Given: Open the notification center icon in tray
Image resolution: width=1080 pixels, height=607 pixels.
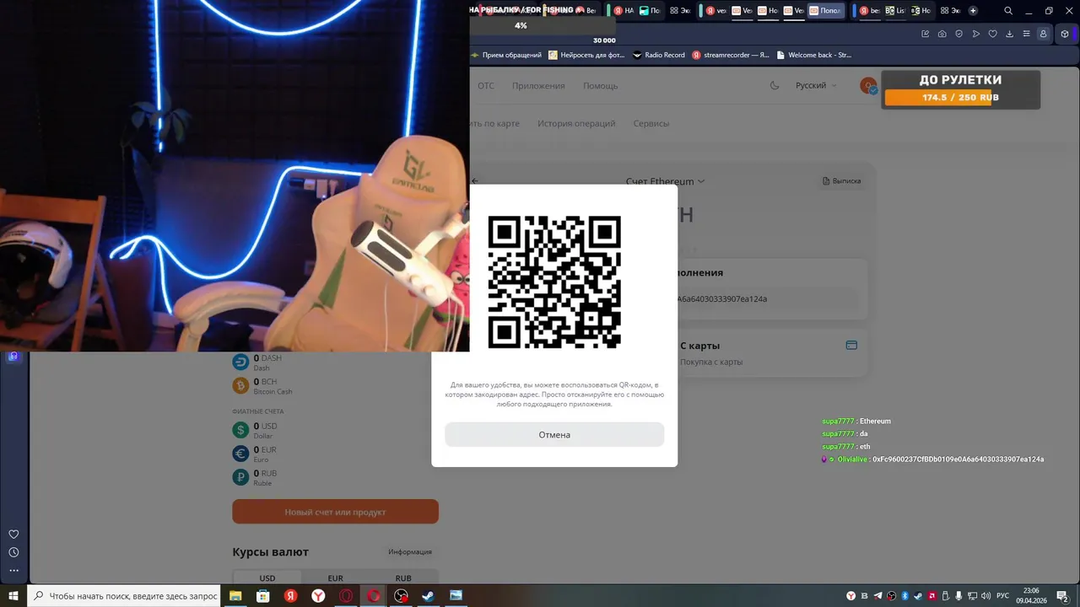Looking at the screenshot, I should click(x=1062, y=596).
